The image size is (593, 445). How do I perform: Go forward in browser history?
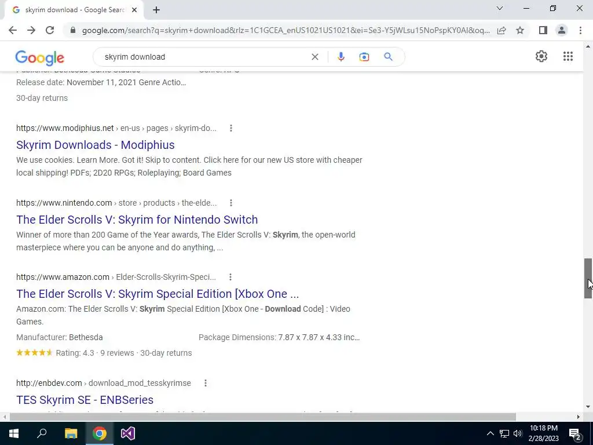[31, 30]
